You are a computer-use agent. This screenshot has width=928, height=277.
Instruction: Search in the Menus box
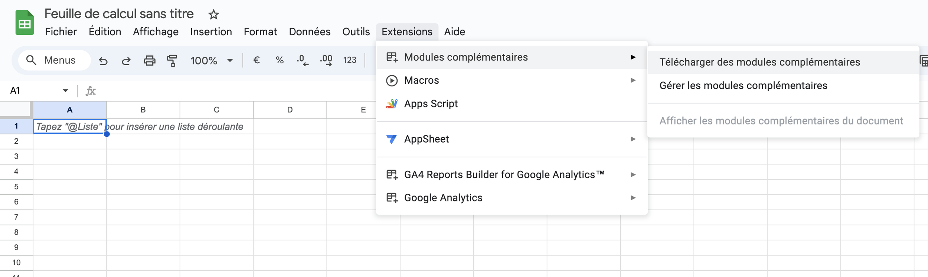tap(59, 60)
